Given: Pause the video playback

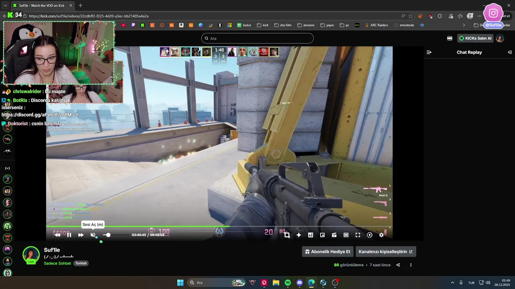Looking at the screenshot, I should coord(69,235).
